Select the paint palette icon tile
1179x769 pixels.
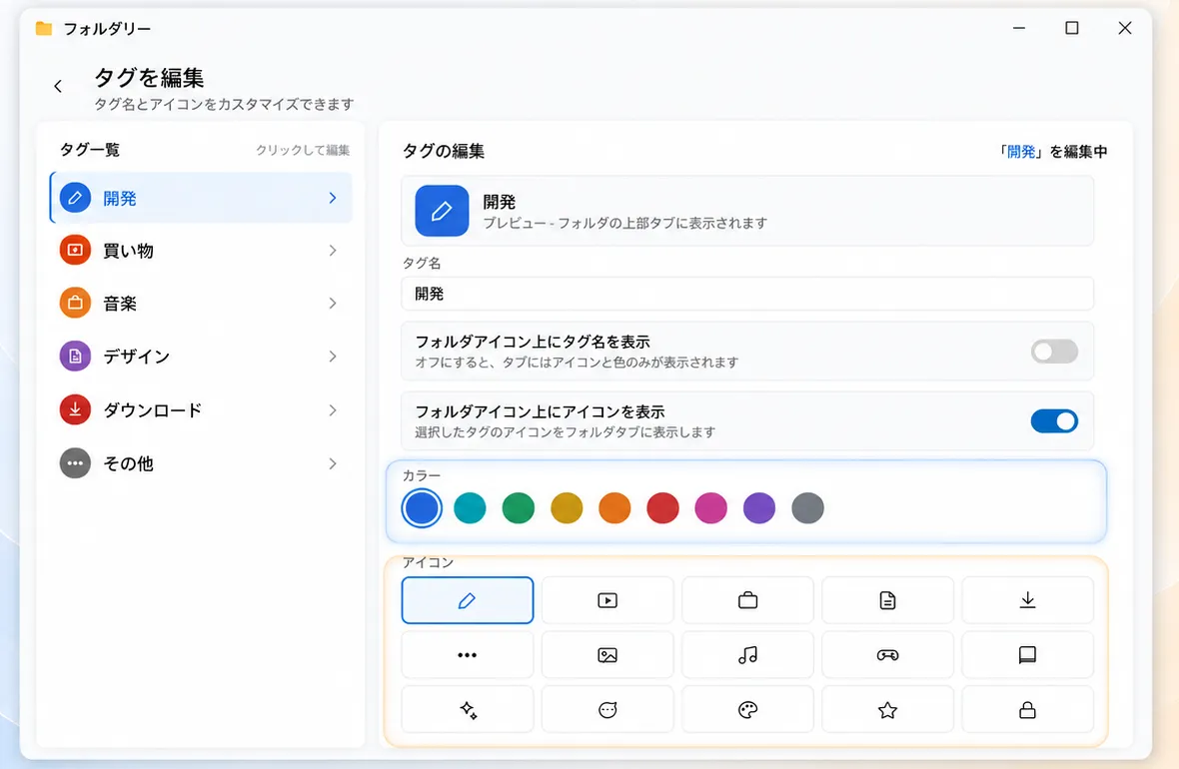747,710
